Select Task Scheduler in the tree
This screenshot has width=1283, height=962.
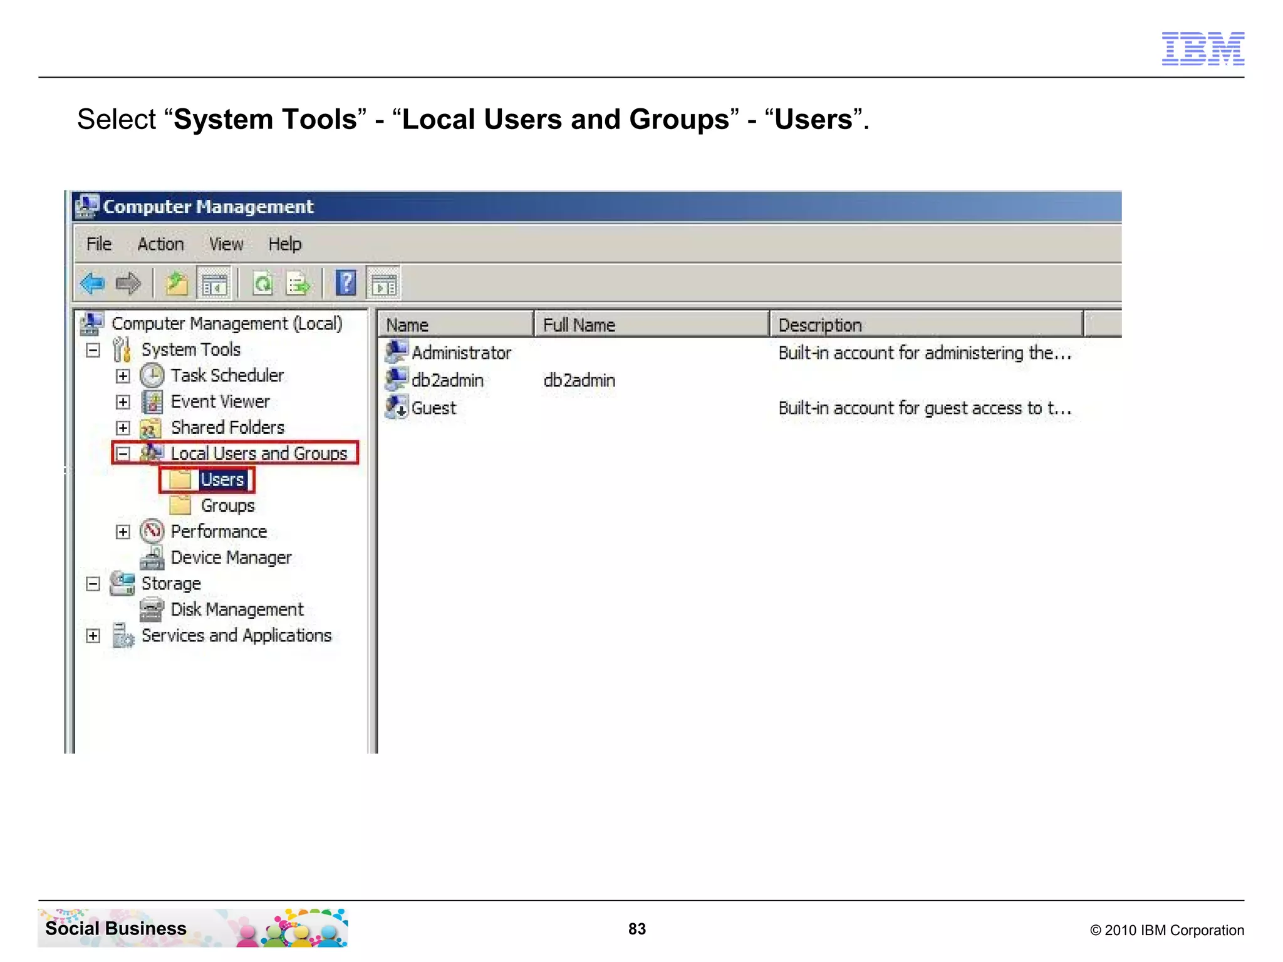click(227, 376)
